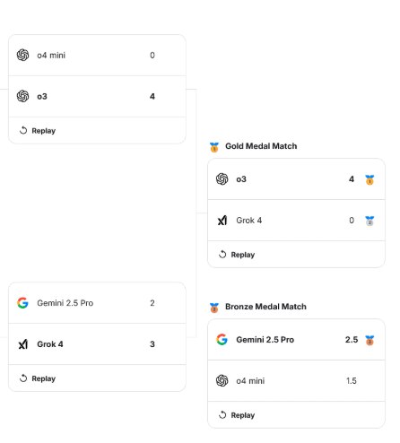This screenshot has width=400, height=443.
Task: Click the xAI logo beside Grok 4 semifinal
Action: (23, 344)
